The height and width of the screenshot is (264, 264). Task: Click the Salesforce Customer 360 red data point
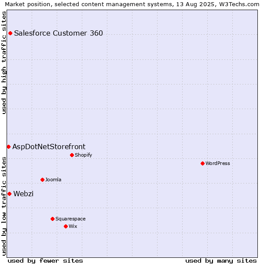tap(10, 33)
